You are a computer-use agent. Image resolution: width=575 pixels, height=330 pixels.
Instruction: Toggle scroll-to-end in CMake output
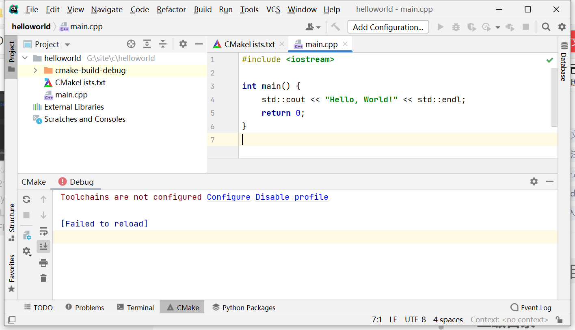43,246
